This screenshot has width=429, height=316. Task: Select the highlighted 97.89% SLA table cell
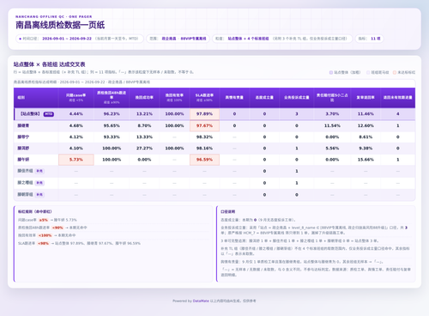coord(204,114)
